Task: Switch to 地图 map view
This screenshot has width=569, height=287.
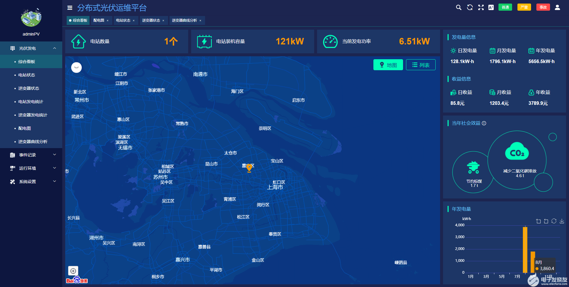Action: pyautogui.click(x=388, y=65)
